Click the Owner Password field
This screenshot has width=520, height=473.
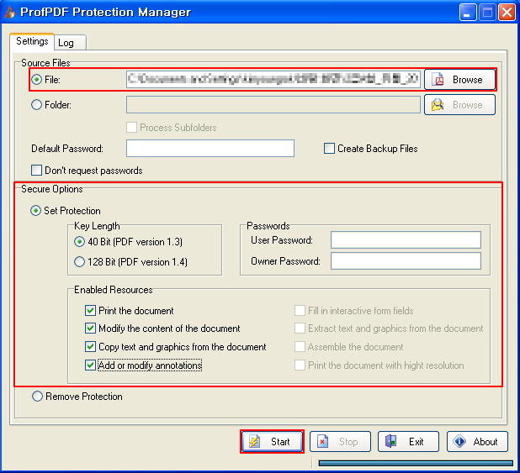click(406, 261)
